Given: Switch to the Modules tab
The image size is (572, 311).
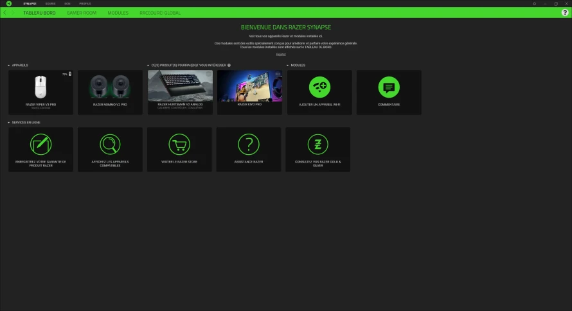Looking at the screenshot, I should coord(118,13).
